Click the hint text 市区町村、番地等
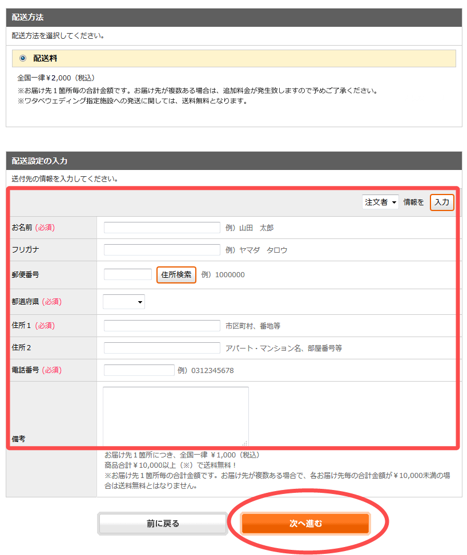The width and height of the screenshot is (467, 555). (253, 326)
